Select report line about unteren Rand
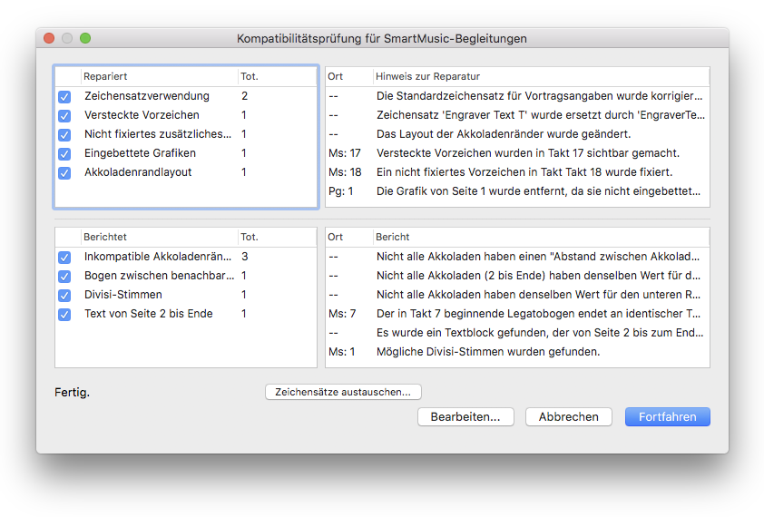The width and height of the screenshot is (764, 517). pyautogui.click(x=538, y=294)
